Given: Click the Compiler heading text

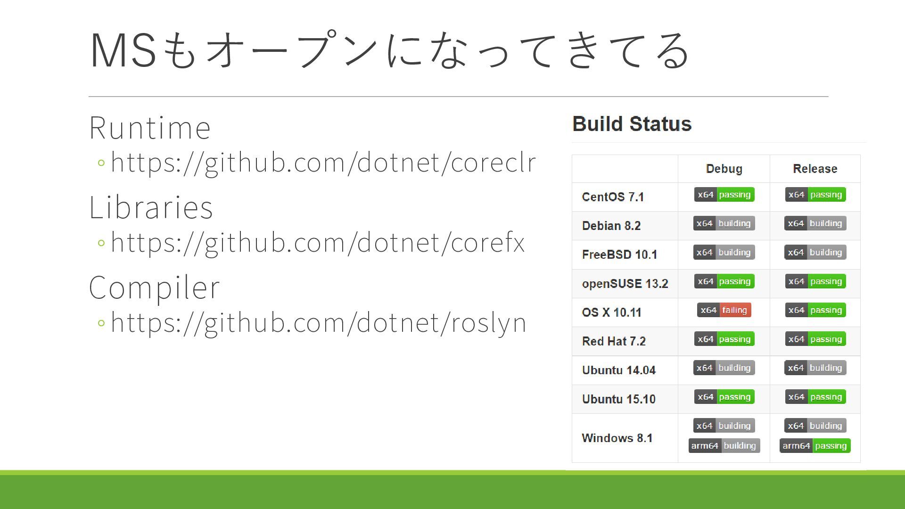Looking at the screenshot, I should coord(155,288).
